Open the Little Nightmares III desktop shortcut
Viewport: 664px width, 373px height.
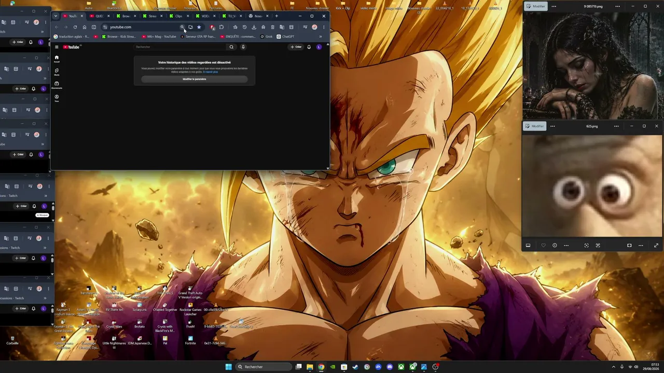[x=114, y=342]
